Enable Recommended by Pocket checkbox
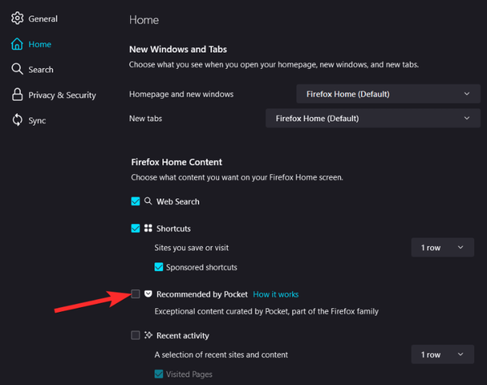Image resolution: width=487 pixels, height=385 pixels. click(136, 294)
